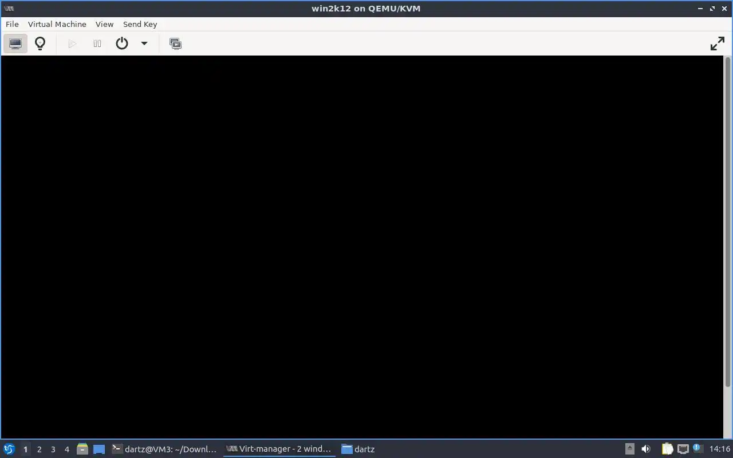Run the virtual machine

(72, 44)
